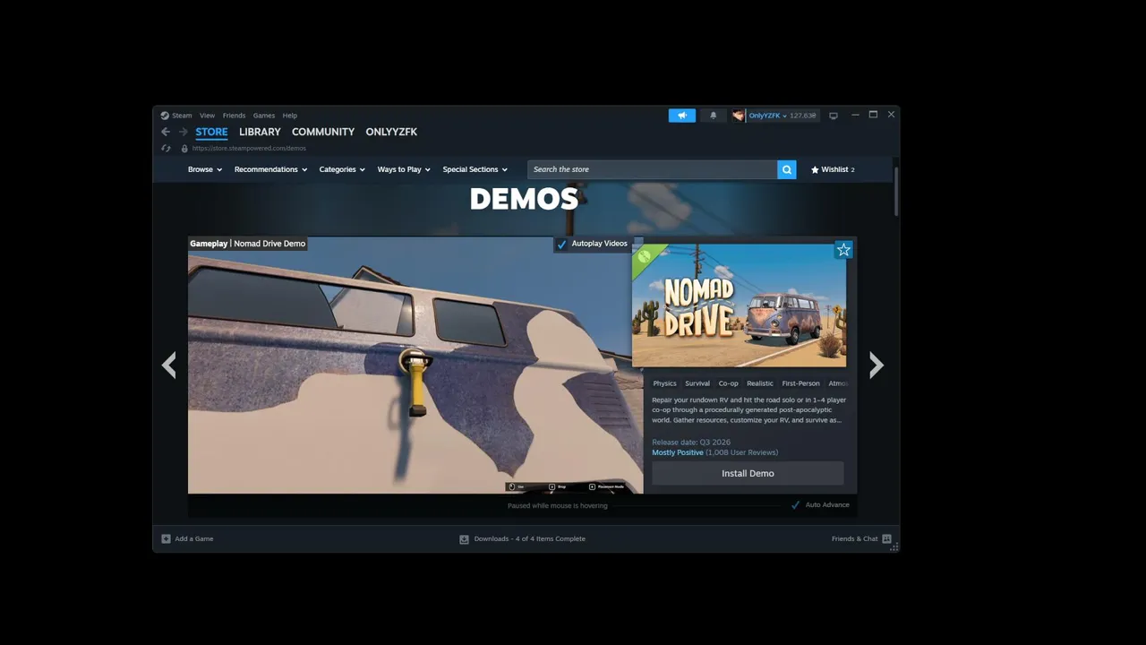Select the Physics tag
1146x645 pixels.
click(x=664, y=383)
